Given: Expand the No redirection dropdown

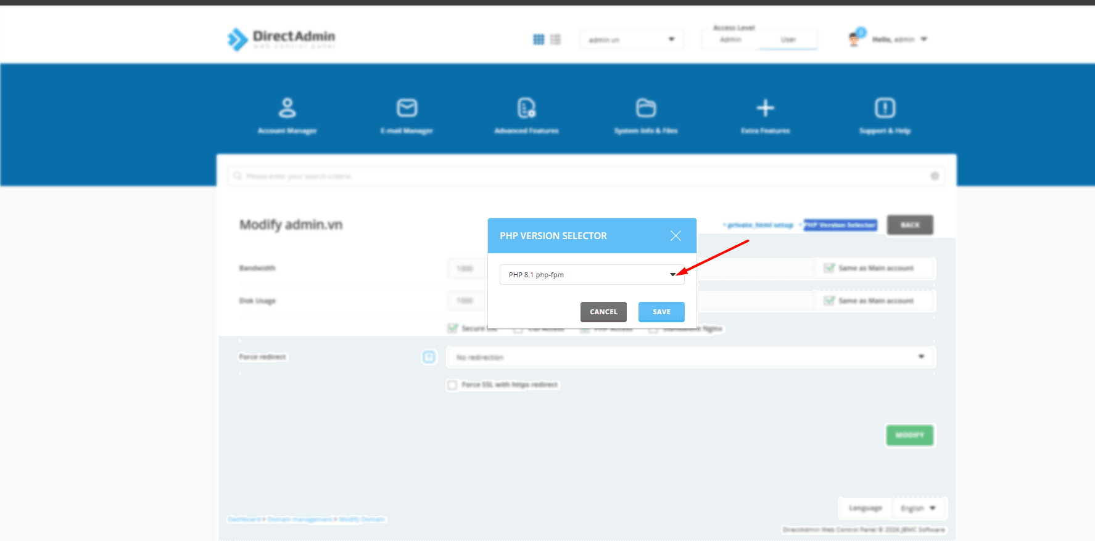Looking at the screenshot, I should (x=690, y=357).
